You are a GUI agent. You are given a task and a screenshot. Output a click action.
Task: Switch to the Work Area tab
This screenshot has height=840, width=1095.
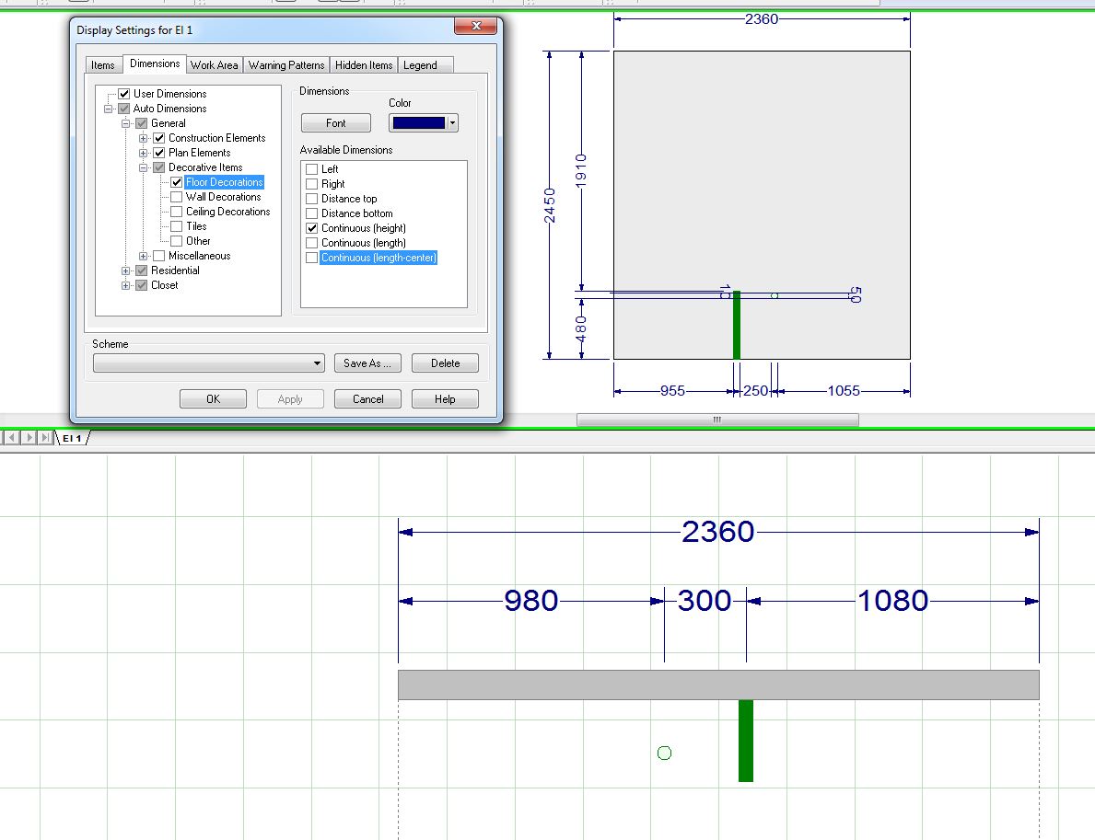pos(214,65)
